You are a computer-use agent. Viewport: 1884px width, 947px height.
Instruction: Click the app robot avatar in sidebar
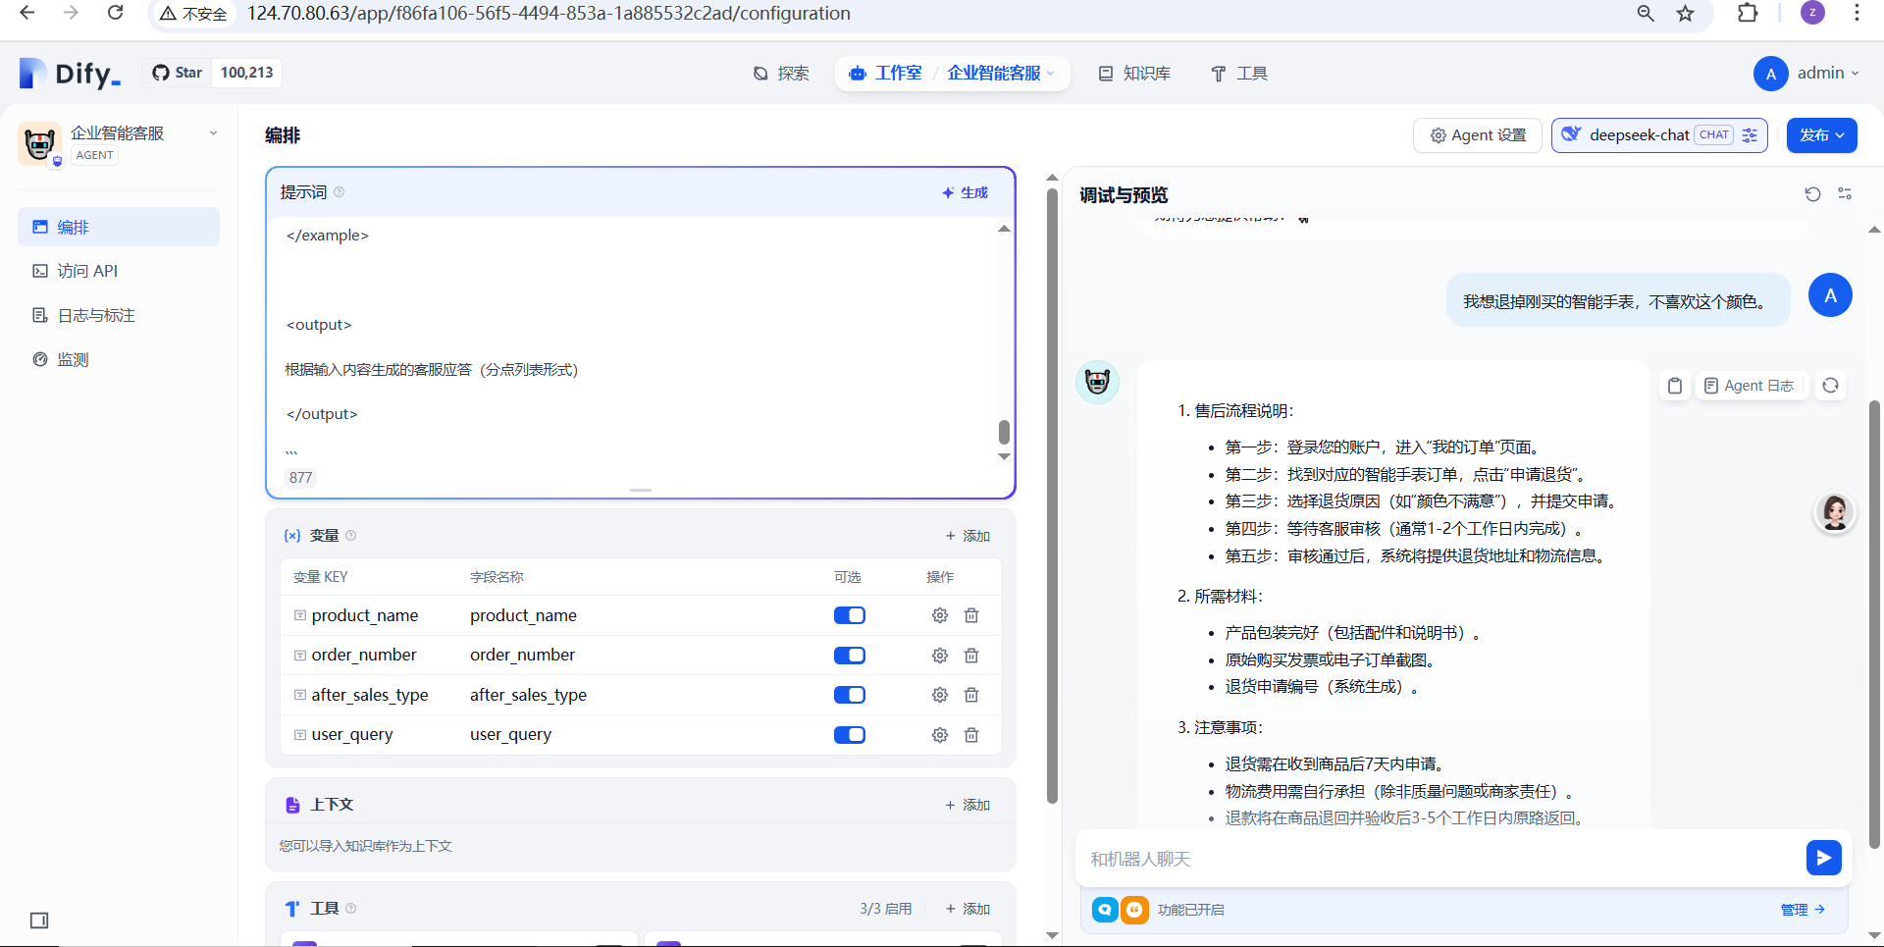tap(40, 144)
